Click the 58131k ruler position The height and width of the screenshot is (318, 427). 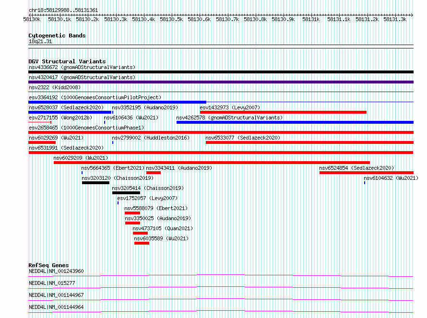(x=311, y=19)
